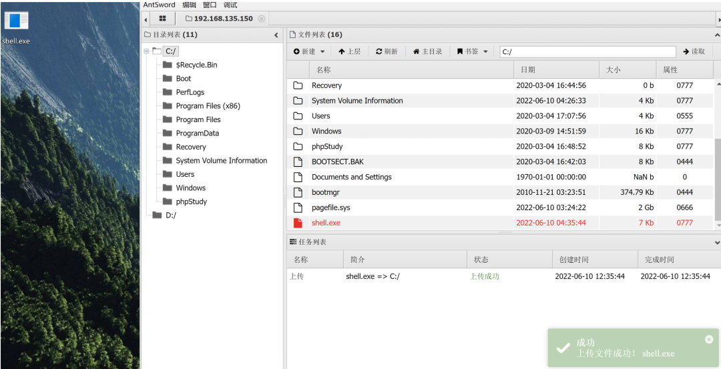Close the 192.168.135.150 tab
Image resolution: width=721 pixels, height=369 pixels.
[261, 19]
